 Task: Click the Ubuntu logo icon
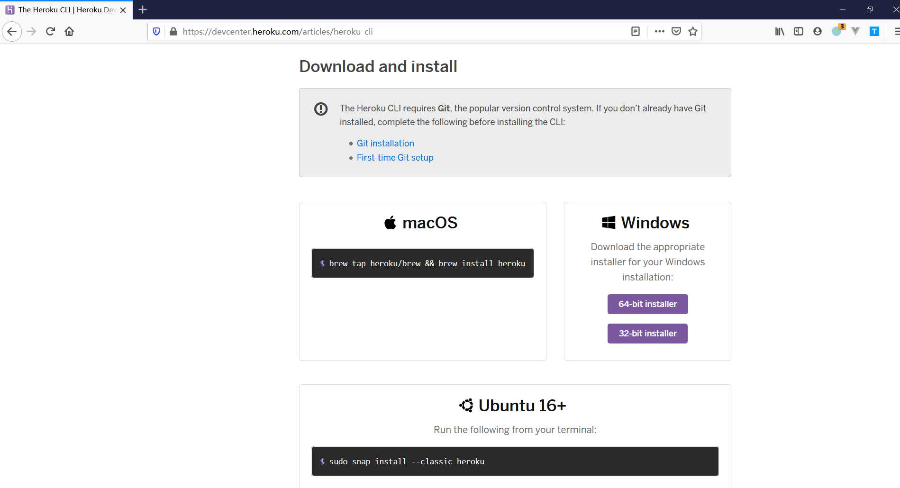coord(466,406)
